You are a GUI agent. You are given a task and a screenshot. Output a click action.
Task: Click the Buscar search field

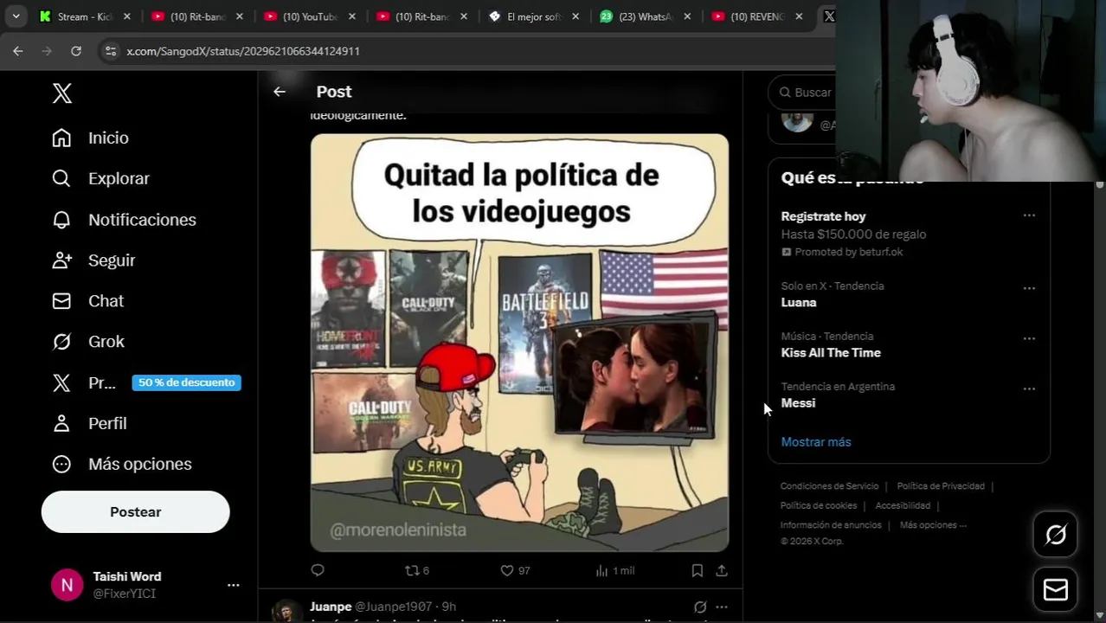(805, 93)
